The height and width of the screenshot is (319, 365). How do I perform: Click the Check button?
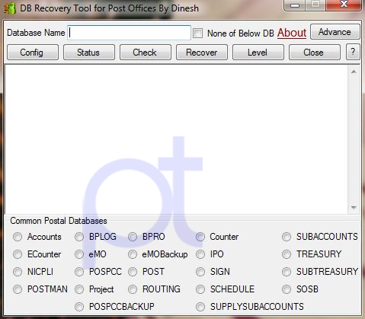pyautogui.click(x=146, y=53)
